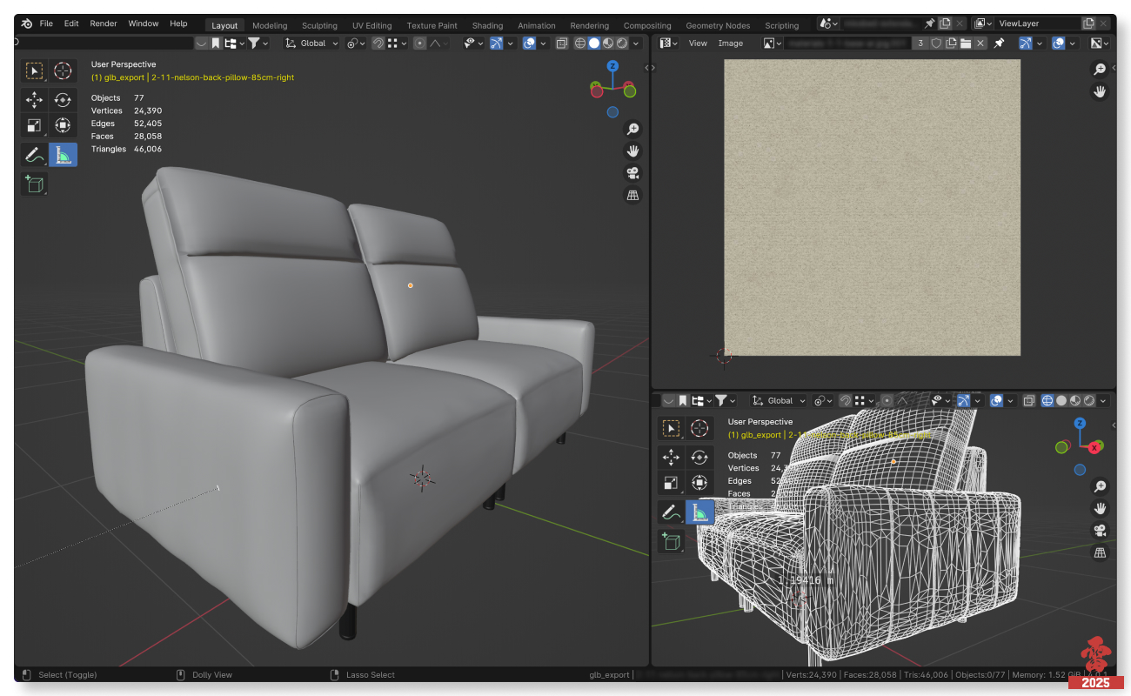Screen dimensions: 1131x696
Task: Open the Global transform orientation dropdown in large viewport
Action: click(313, 43)
